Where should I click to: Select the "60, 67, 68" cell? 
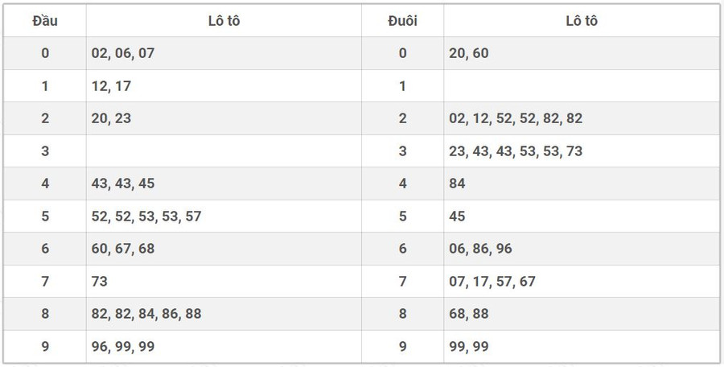click(x=122, y=249)
